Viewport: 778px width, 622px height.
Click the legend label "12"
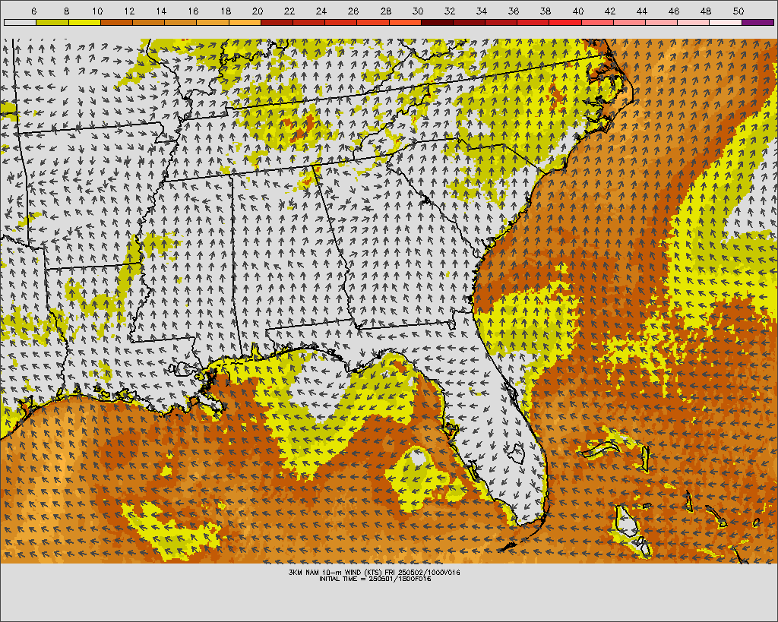129,11
